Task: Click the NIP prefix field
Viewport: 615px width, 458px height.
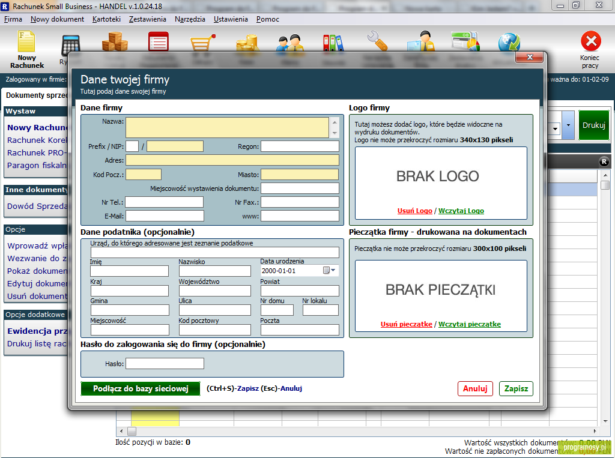Action: click(x=132, y=146)
